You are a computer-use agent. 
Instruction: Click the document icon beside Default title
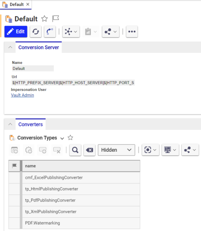[9, 19]
